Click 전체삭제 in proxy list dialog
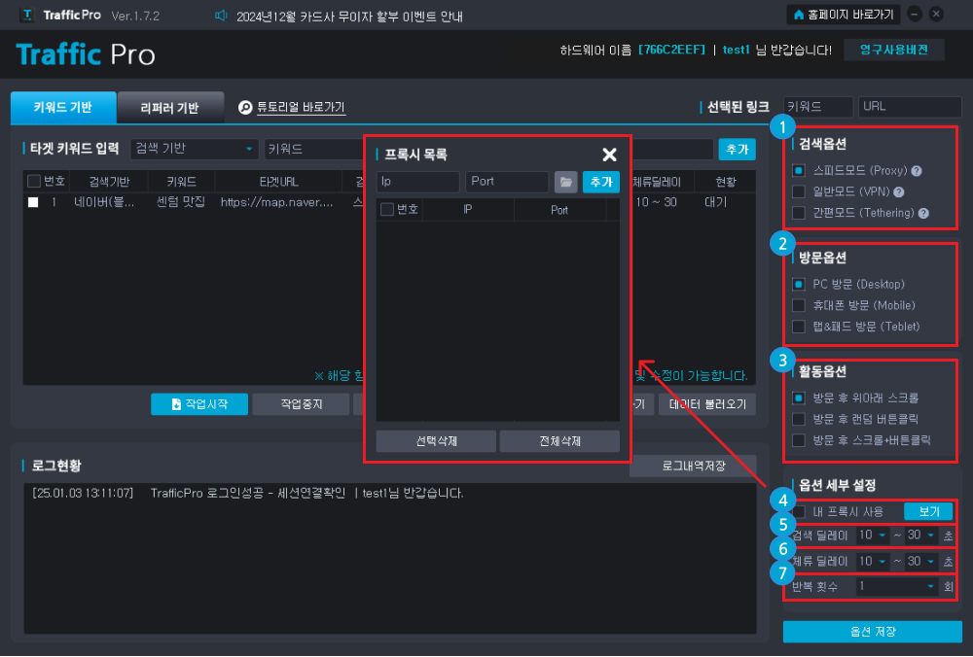The width and height of the screenshot is (973, 657). tap(559, 441)
